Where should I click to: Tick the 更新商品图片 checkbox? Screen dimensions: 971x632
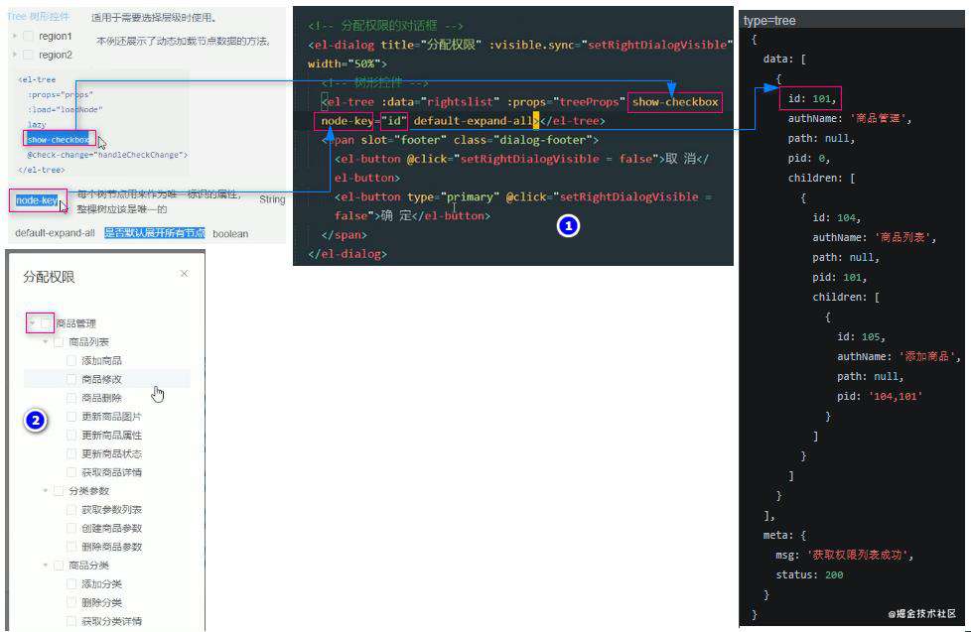[x=71, y=417]
